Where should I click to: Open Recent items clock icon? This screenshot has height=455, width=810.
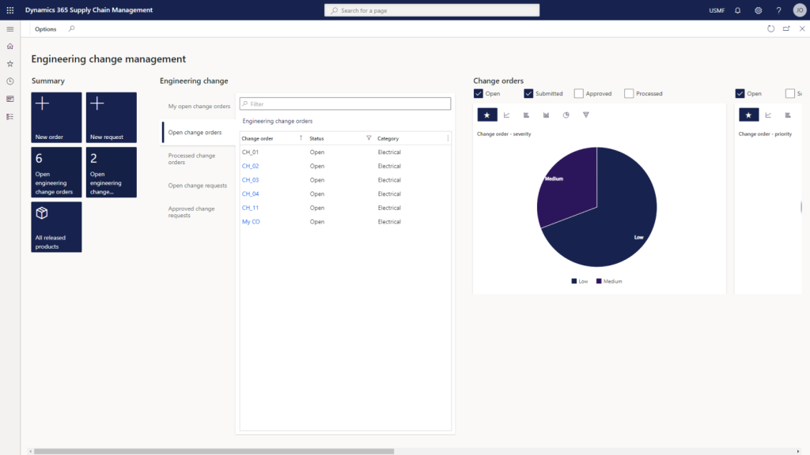10,81
